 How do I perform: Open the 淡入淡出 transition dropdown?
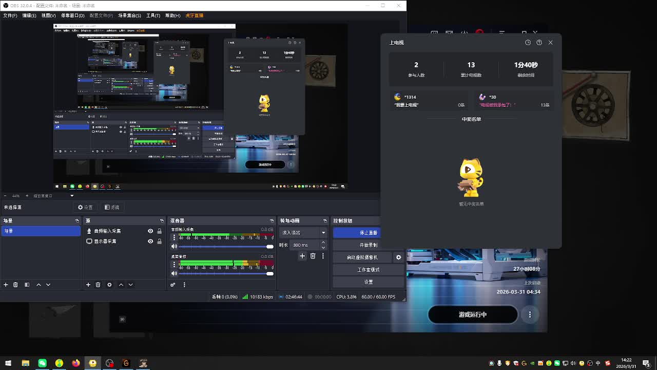303,233
